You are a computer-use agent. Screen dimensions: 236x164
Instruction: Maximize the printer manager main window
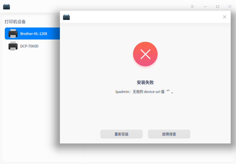[217, 6]
